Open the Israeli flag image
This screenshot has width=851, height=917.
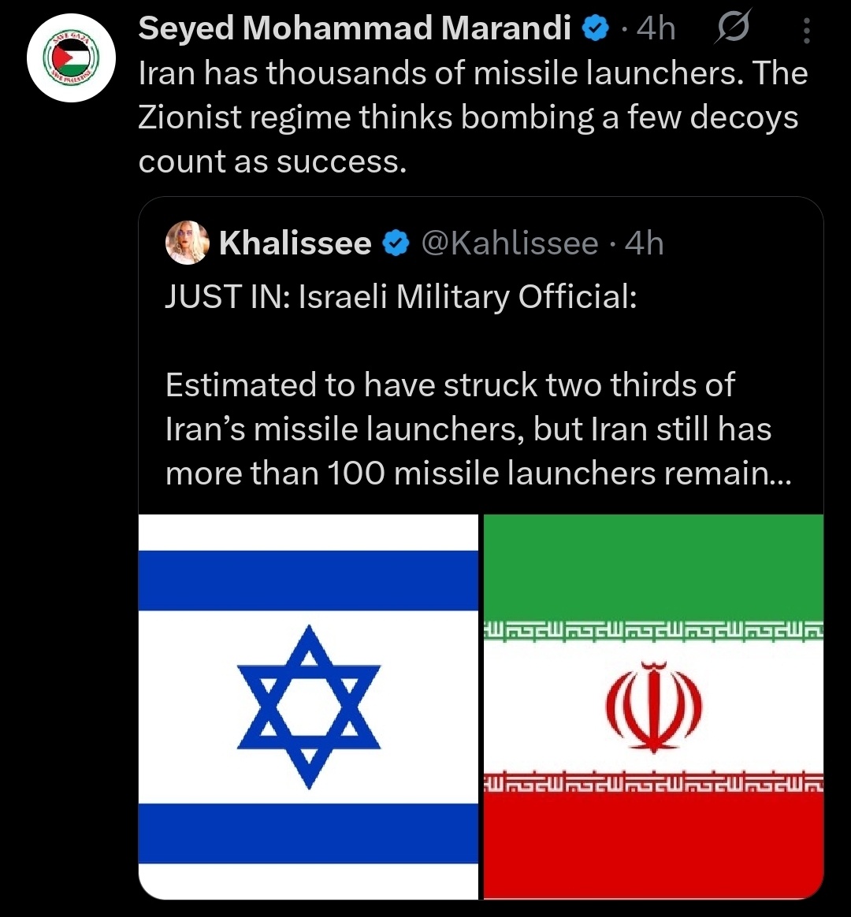click(308, 707)
